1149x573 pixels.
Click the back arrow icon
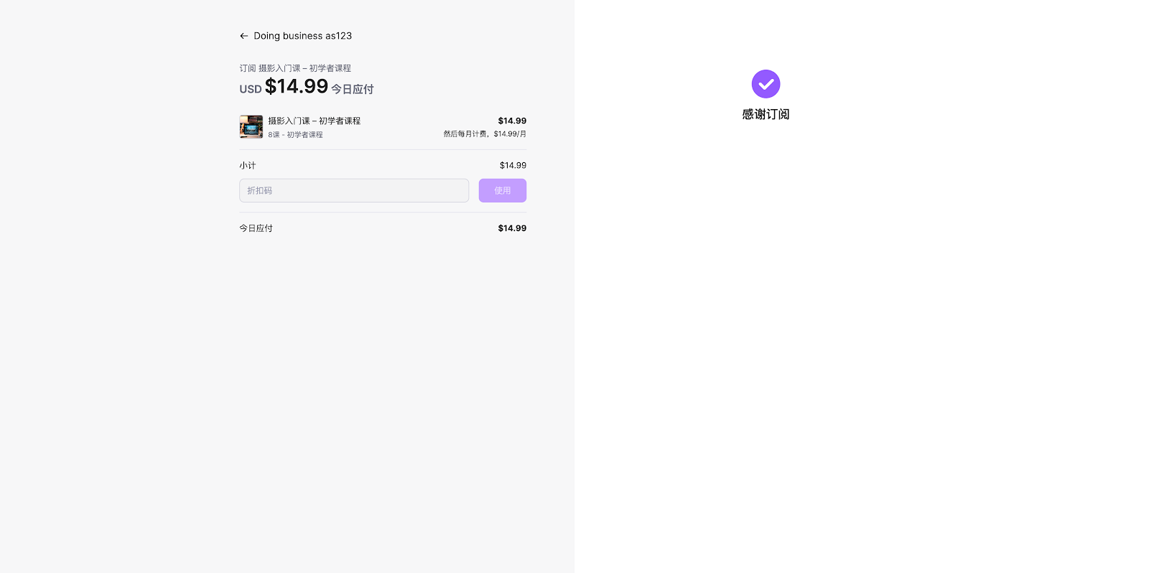(x=244, y=36)
